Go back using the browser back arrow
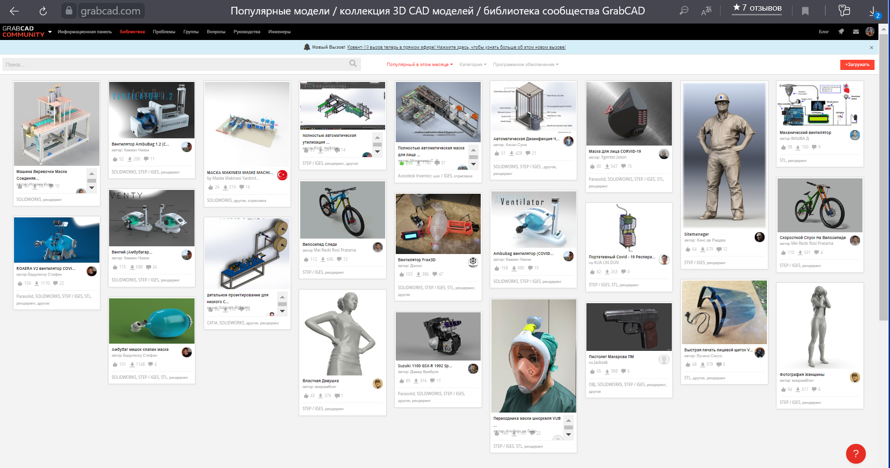Image resolution: width=890 pixels, height=468 pixels. pos(14,11)
